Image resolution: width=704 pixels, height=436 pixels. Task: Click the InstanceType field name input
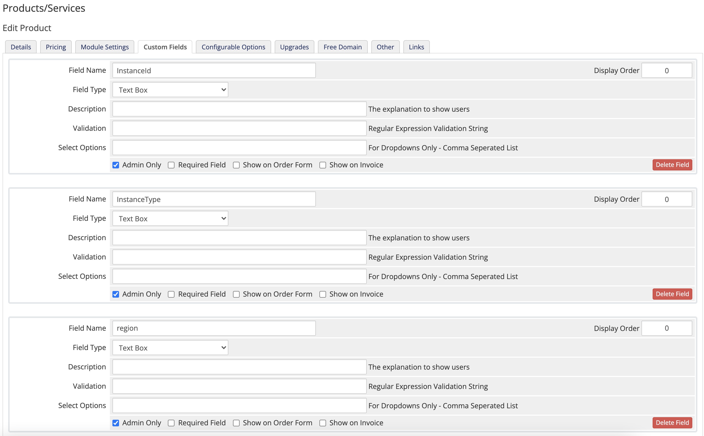[214, 199]
